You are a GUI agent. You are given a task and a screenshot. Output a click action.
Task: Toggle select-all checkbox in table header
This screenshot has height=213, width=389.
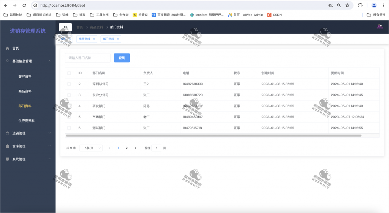coord(69,73)
